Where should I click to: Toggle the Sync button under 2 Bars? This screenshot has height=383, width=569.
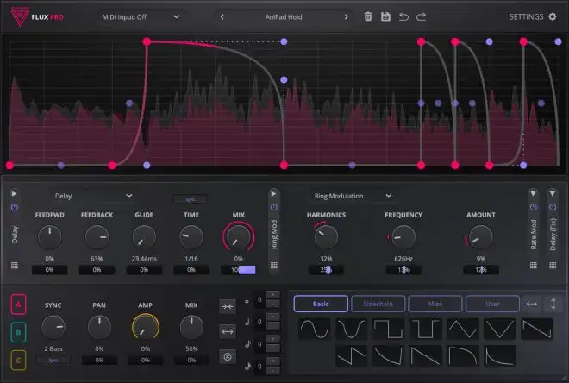pos(53,360)
